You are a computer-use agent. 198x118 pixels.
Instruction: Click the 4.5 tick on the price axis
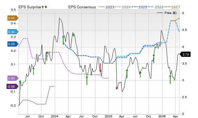pos(184,30)
